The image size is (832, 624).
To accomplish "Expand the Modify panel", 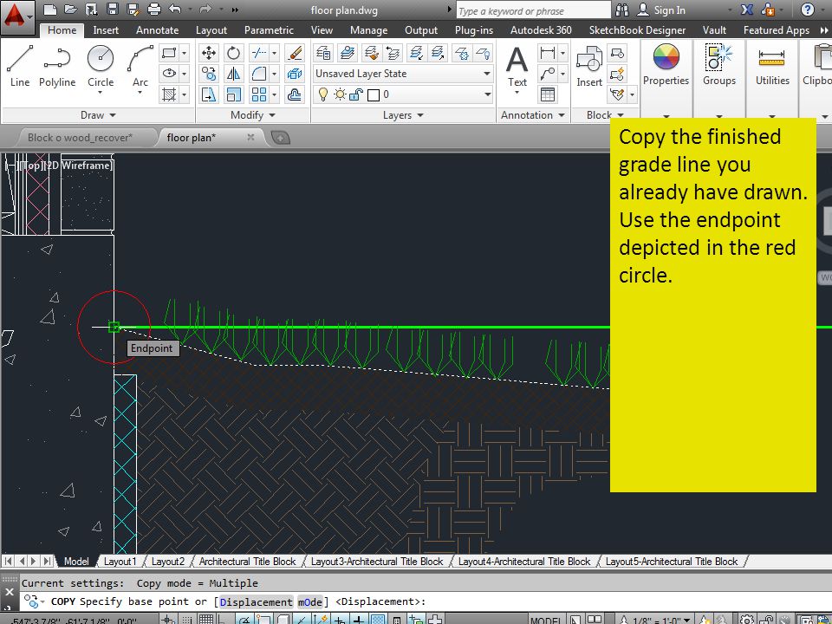I will pos(253,115).
